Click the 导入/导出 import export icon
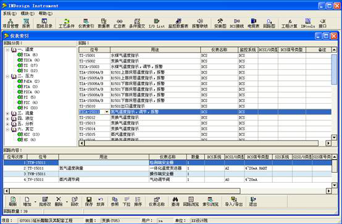This screenshot has height=224, width=342. [234, 201]
